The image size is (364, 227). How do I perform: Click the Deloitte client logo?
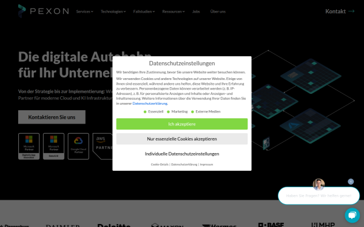point(114,225)
